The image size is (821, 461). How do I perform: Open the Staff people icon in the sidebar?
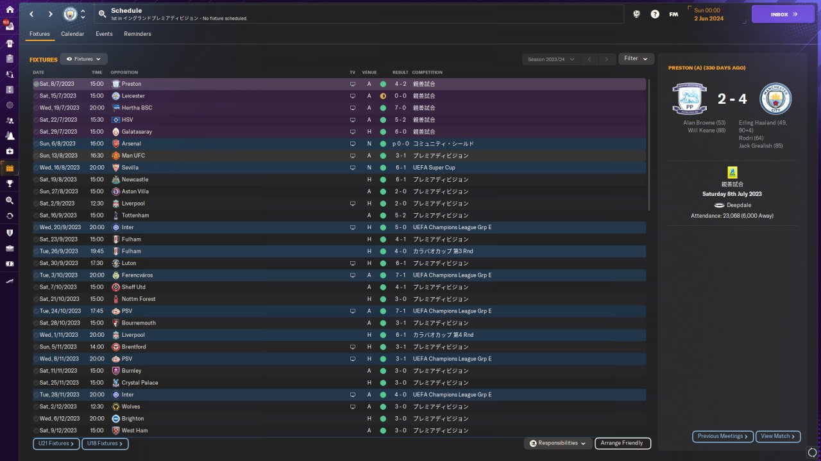click(10, 120)
